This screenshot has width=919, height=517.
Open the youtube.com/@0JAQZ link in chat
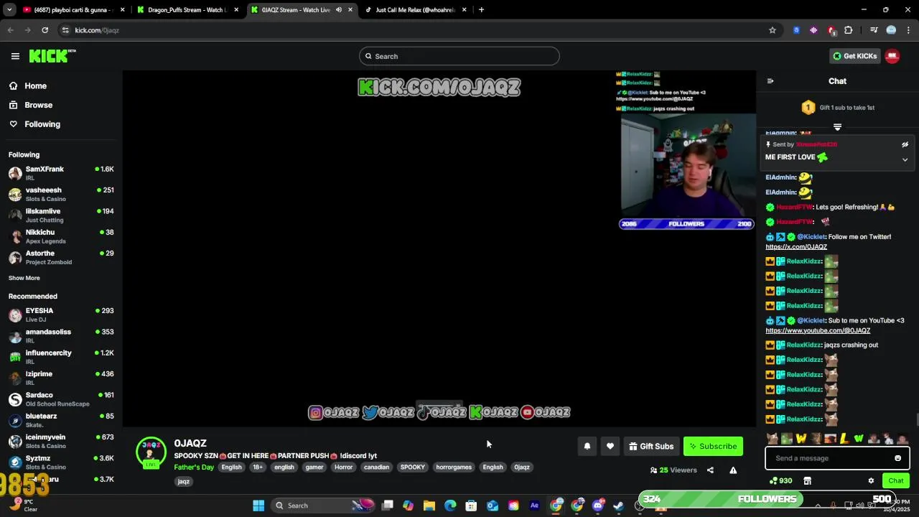coord(818,331)
